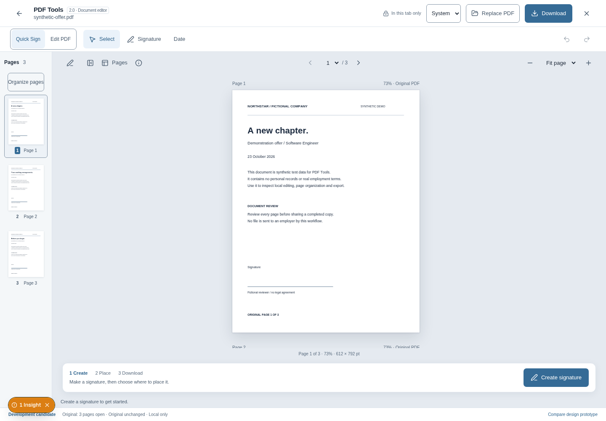This screenshot has width=606, height=421.
Task: Collapse the sidebar panel icon
Action: pyautogui.click(x=90, y=63)
